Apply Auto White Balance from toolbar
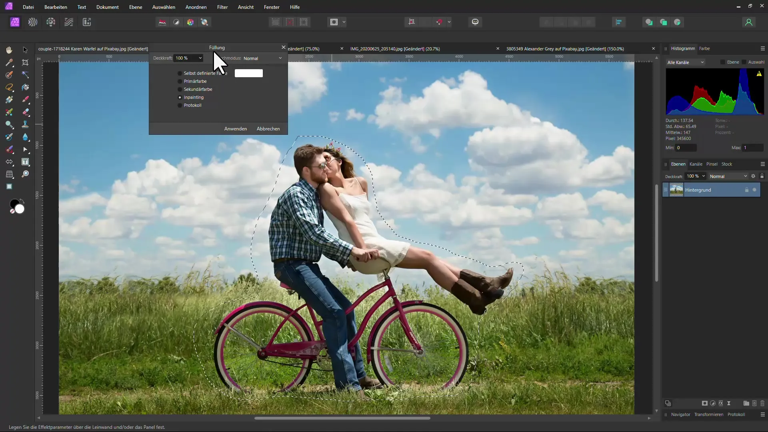This screenshot has width=768, height=432. point(204,22)
